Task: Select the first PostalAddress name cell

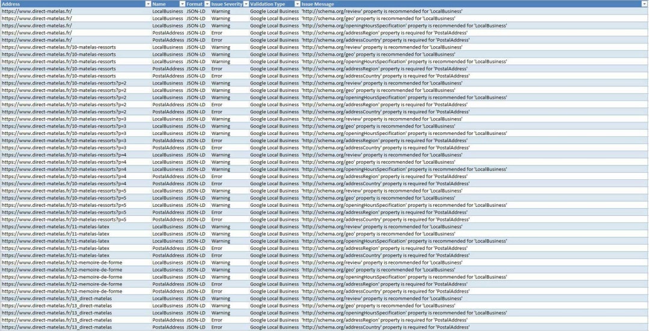Action: [x=168, y=33]
